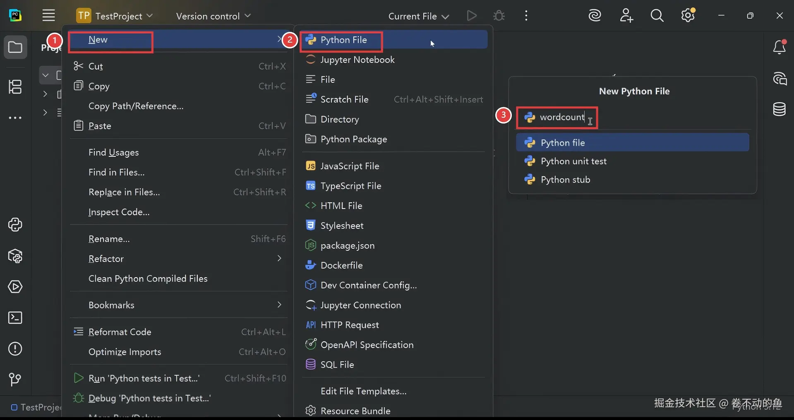The height and width of the screenshot is (420, 794).
Task: Open the Current File run configuration dropdown
Action: click(x=418, y=16)
